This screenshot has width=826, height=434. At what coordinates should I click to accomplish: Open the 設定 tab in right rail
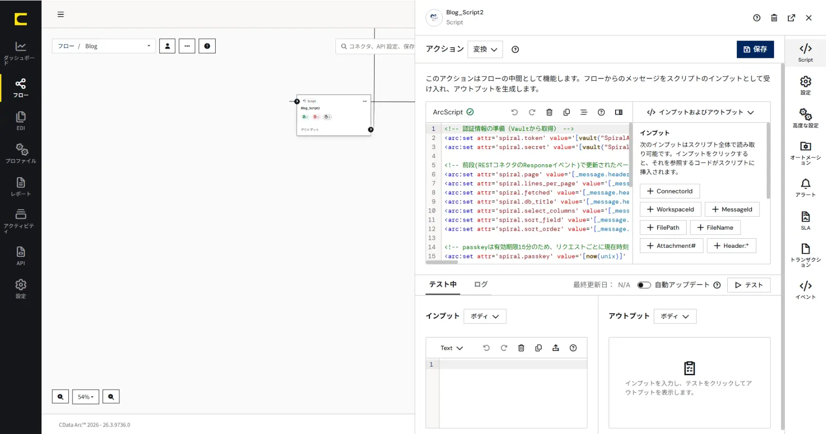click(x=805, y=85)
